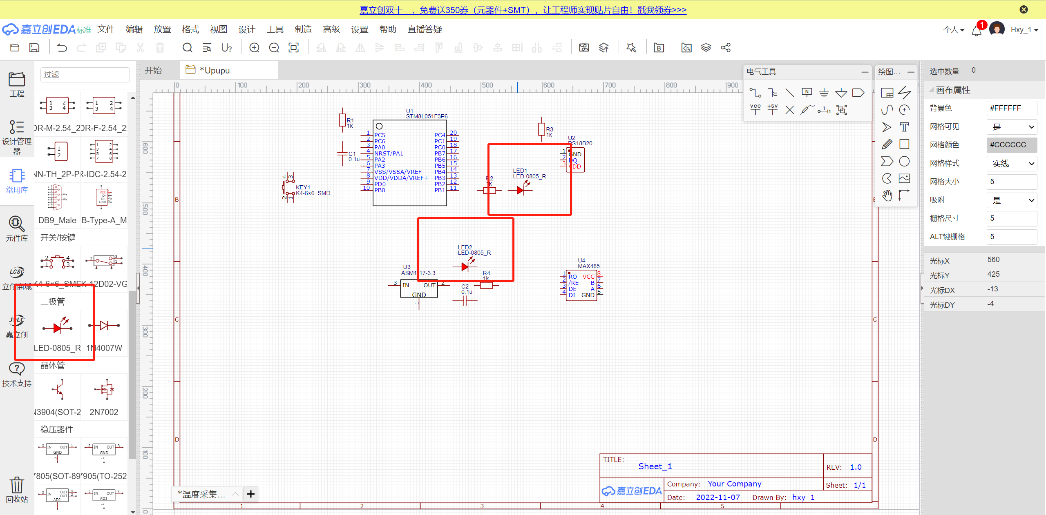The image size is (1046, 515).
Task: Click the 双十一 promotional banner link
Action: point(523,10)
